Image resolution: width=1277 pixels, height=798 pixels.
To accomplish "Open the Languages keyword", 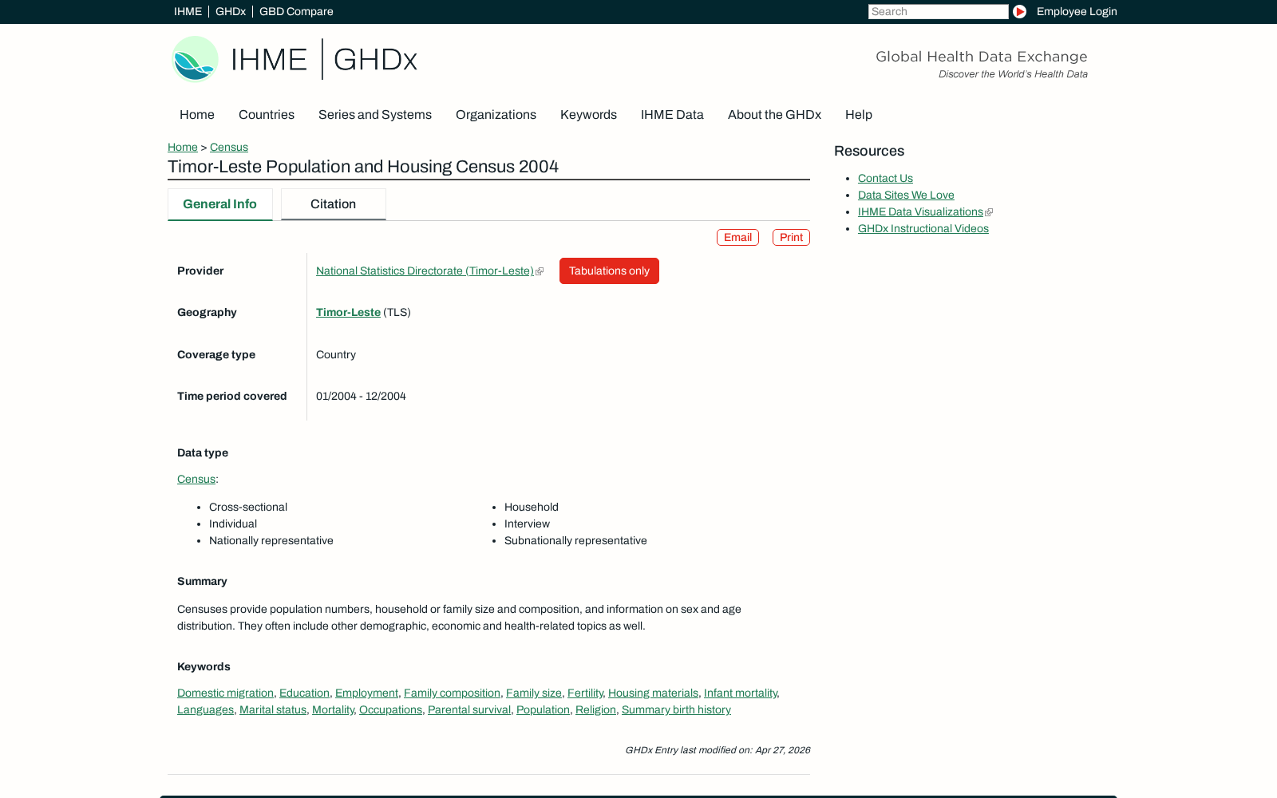I will [205, 709].
